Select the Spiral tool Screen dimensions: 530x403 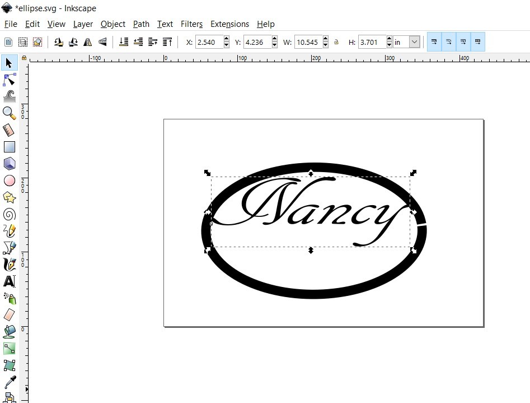(9, 214)
